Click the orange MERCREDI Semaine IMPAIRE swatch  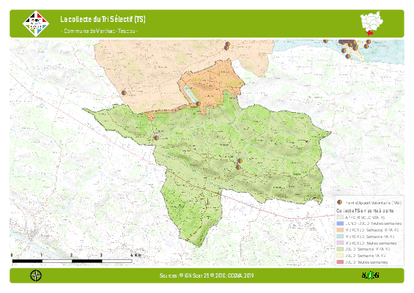[340, 230]
